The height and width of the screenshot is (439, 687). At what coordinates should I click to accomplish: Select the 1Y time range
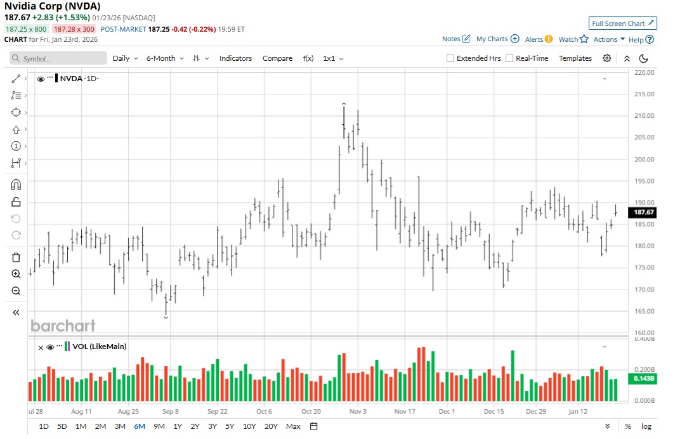point(178,426)
